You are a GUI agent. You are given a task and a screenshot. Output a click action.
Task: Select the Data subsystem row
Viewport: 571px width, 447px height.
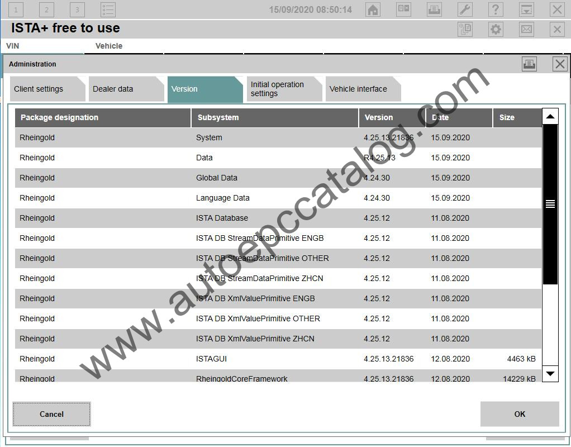(278, 158)
